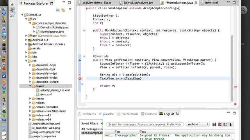The image size is (250, 140).
Task: Click the Collapse All icon in Package Explorer
Action: point(58,10)
